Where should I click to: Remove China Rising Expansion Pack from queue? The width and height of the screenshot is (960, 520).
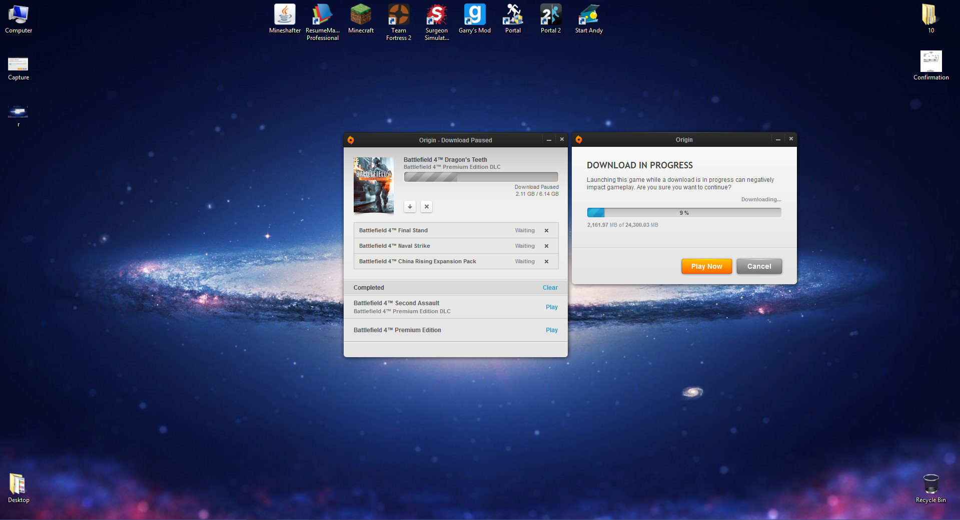tap(546, 261)
